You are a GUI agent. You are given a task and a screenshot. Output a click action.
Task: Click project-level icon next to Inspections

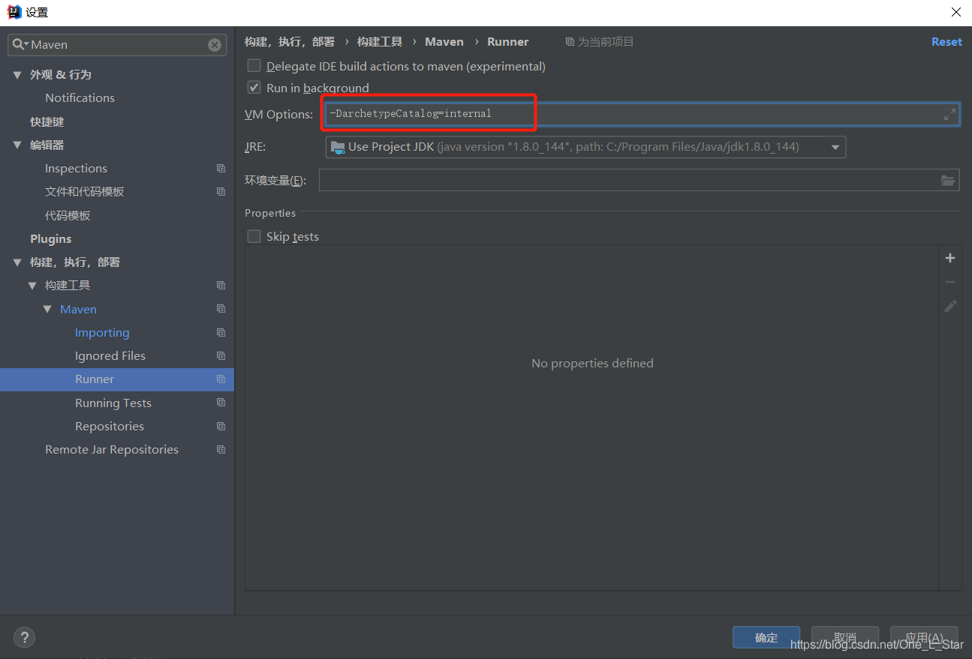point(221,168)
